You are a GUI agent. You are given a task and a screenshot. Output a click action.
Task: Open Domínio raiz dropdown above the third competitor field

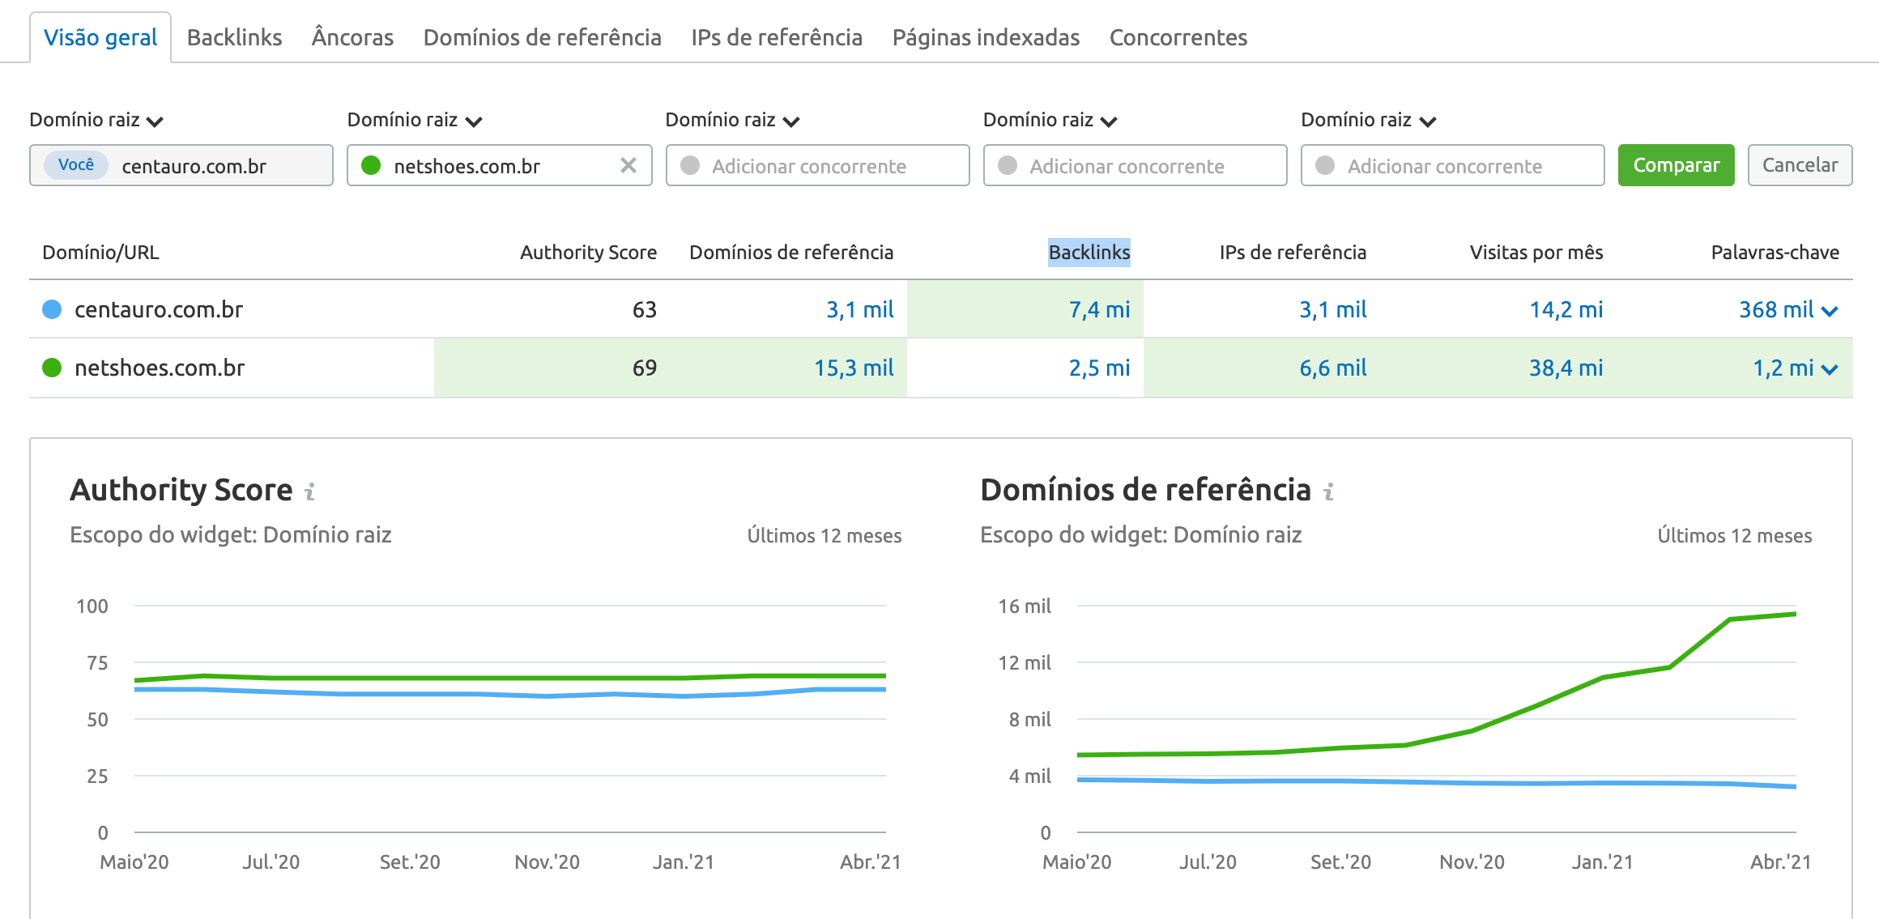[732, 120]
